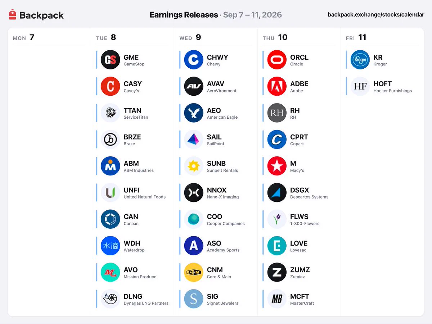The width and height of the screenshot is (432, 324).
Task: Click the Kroger KR logo
Action: (360, 60)
